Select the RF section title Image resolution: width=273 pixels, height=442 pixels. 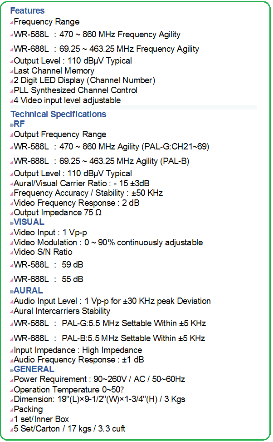click(x=19, y=124)
